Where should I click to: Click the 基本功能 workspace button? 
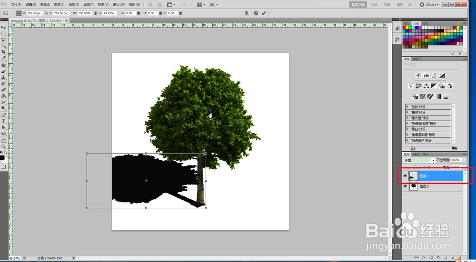click(358, 4)
